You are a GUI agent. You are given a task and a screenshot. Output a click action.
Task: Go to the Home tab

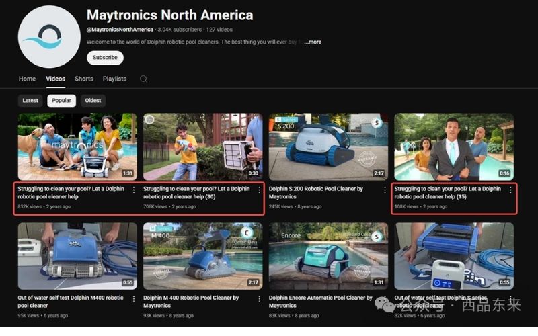tap(27, 79)
